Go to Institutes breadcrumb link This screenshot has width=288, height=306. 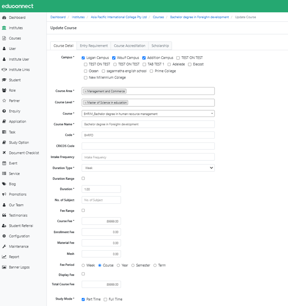(78, 17)
